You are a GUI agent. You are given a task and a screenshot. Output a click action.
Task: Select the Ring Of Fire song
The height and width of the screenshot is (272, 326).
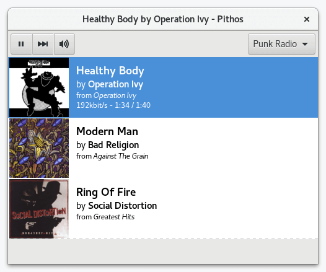point(163,209)
